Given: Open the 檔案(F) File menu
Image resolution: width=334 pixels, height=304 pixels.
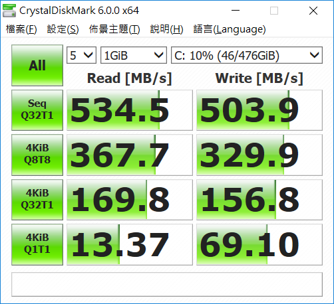Looking at the screenshot, I should [21, 29].
